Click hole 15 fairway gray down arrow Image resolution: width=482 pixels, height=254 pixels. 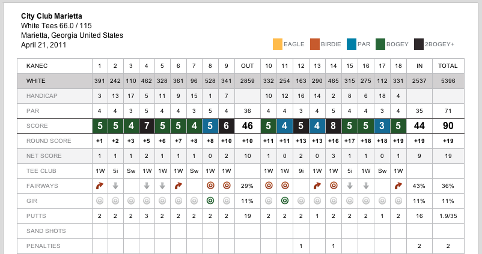point(350,186)
